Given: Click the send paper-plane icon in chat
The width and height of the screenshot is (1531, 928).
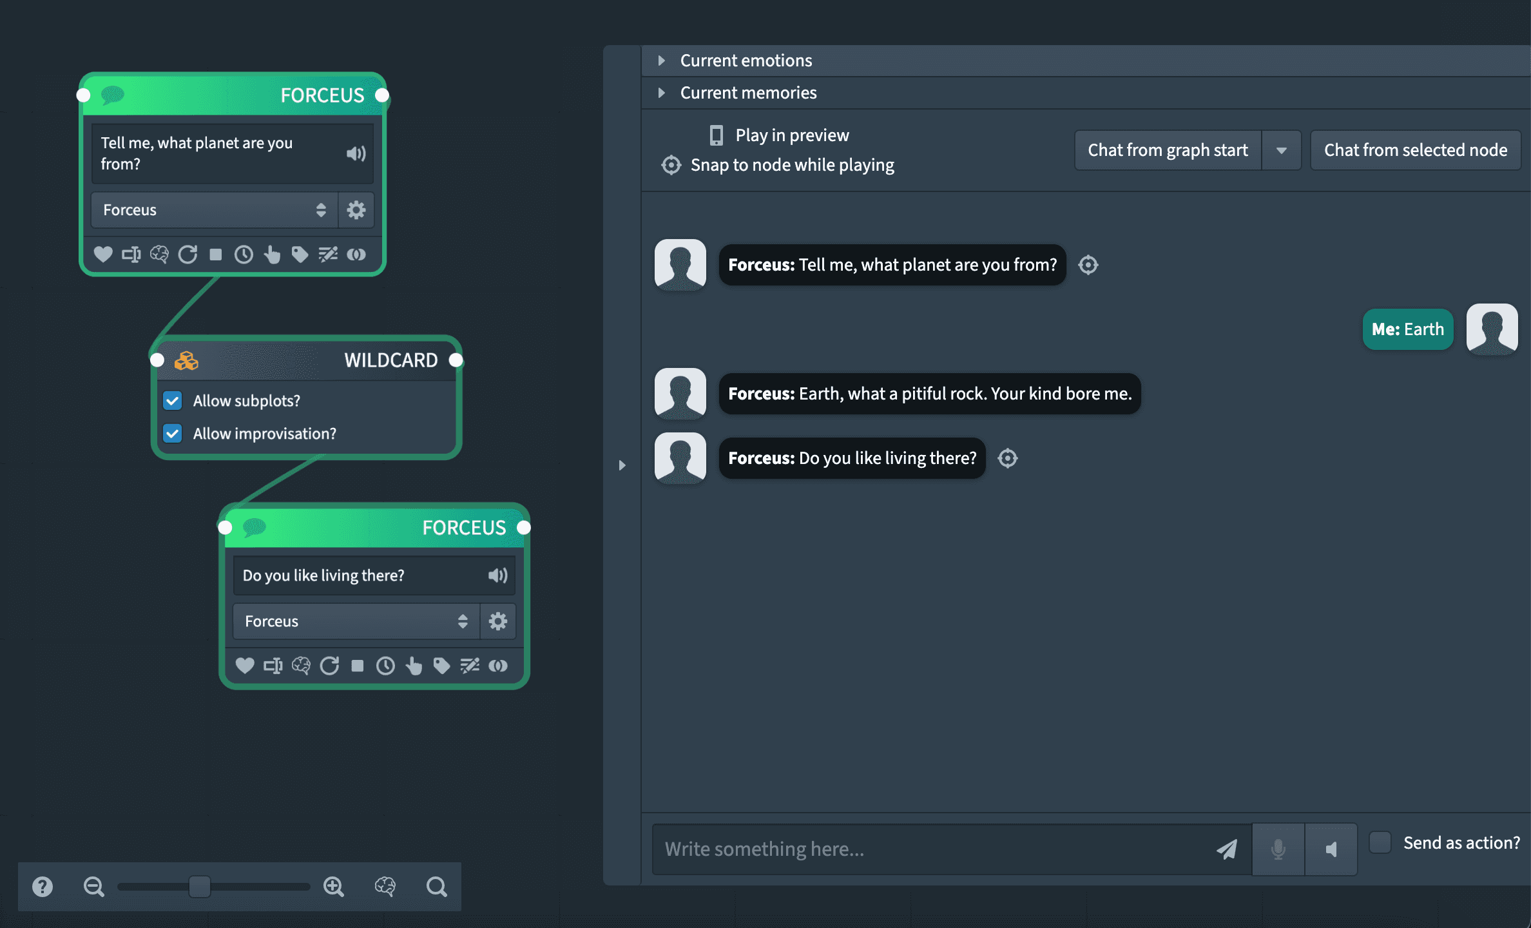Looking at the screenshot, I should coord(1227,849).
